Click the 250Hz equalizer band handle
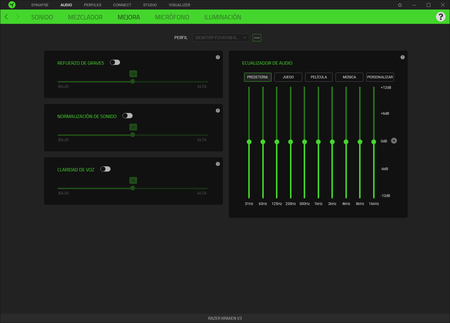 pyautogui.click(x=291, y=142)
